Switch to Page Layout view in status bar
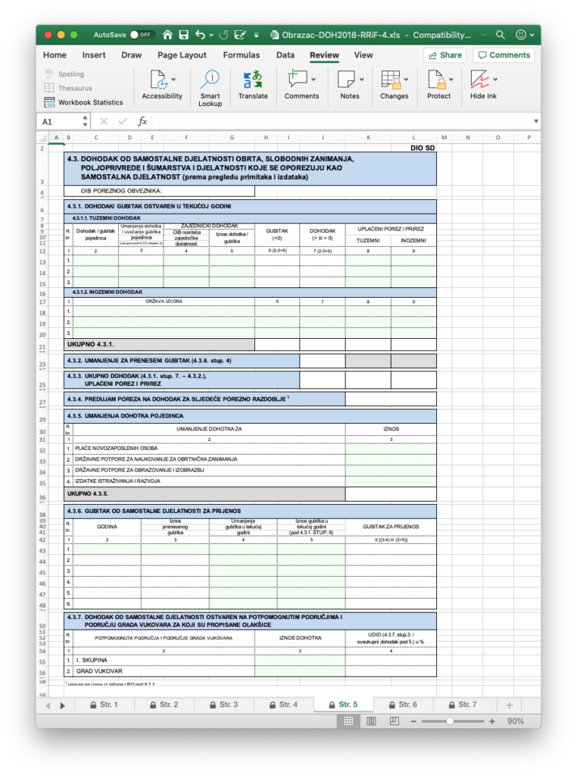Screen dimensions: 577x776 tap(373, 721)
